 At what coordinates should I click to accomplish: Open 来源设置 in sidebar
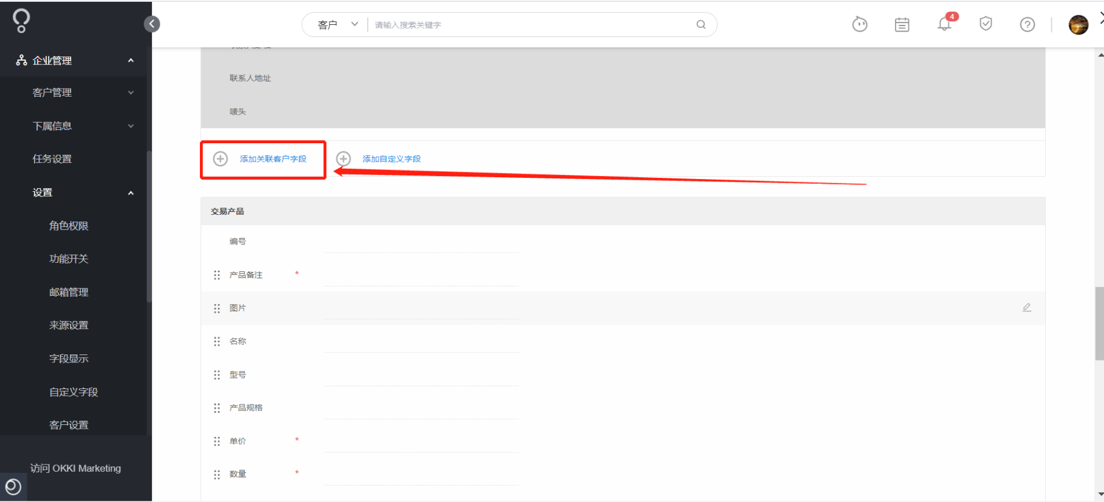[x=69, y=325]
